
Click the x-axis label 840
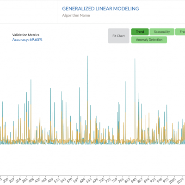(x=134, y=180)
